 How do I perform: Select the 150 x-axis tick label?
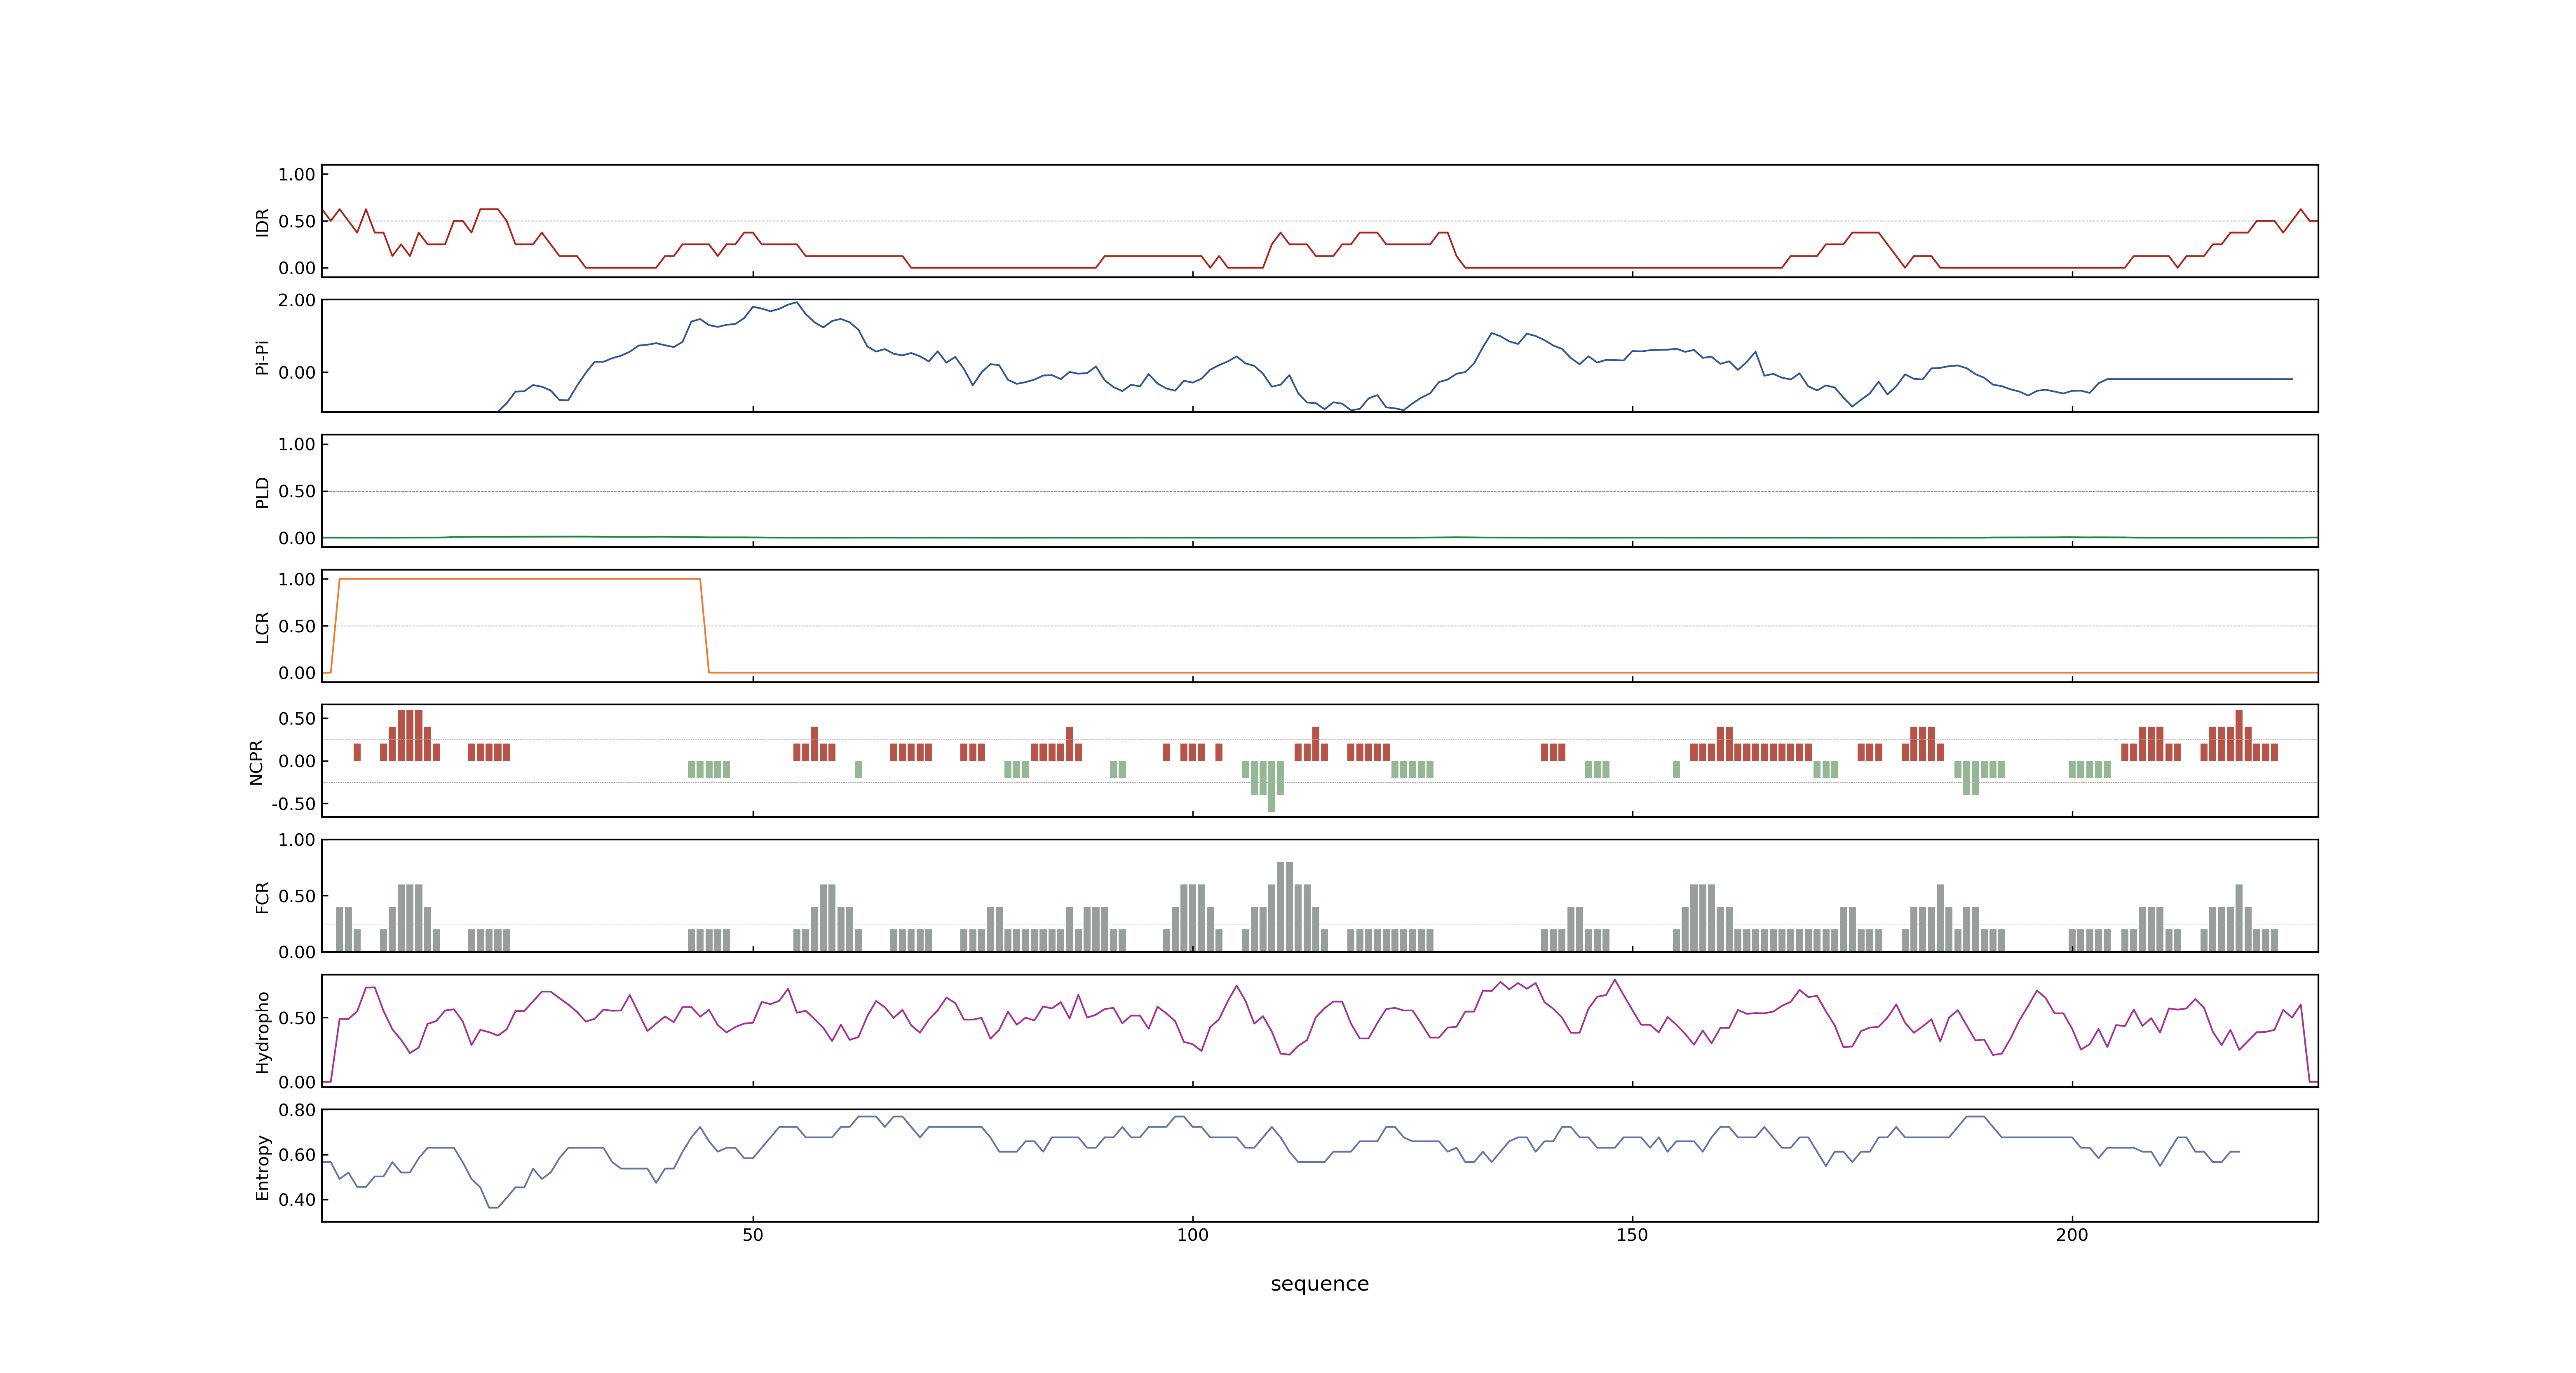1632,1235
